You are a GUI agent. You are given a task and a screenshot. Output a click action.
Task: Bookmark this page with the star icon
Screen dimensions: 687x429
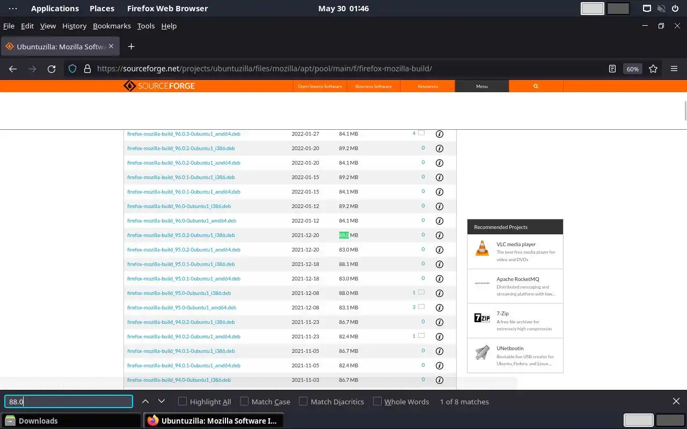pos(653,69)
